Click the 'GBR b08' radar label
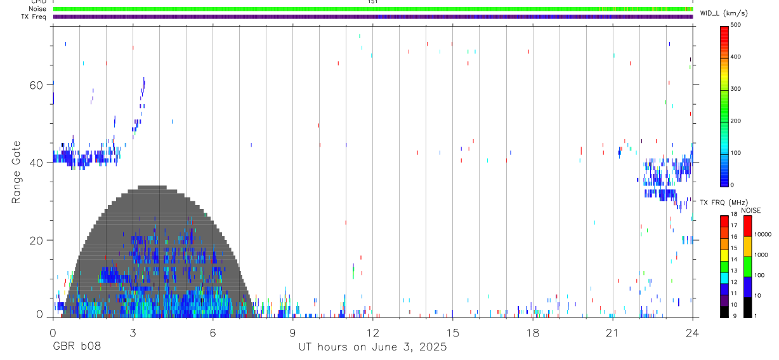 tap(76, 347)
